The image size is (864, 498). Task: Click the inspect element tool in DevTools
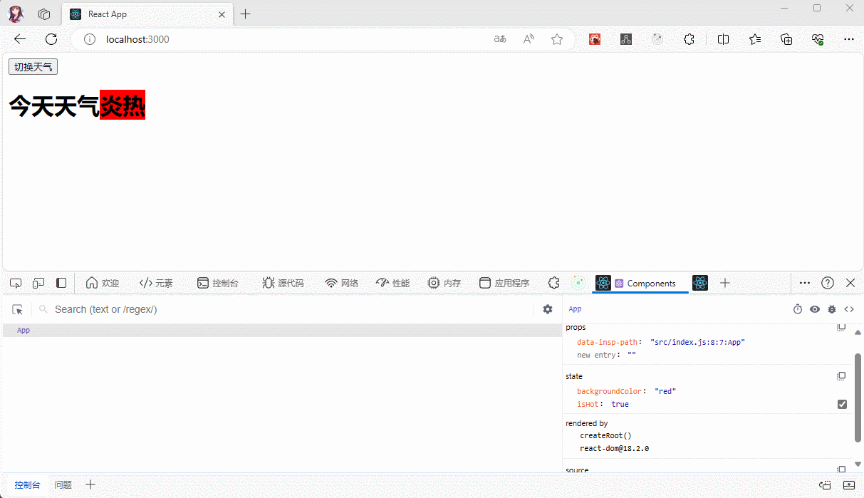pos(16,283)
